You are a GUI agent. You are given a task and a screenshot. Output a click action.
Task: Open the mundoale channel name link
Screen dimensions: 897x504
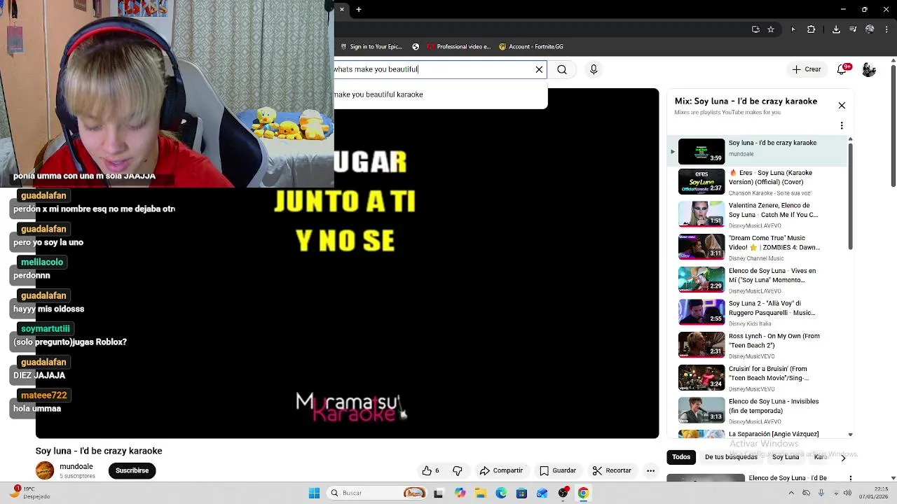[76, 466]
